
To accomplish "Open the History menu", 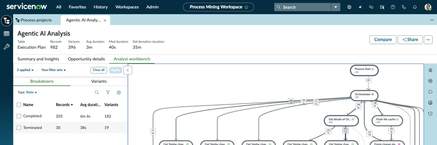I will (x=101, y=7).
